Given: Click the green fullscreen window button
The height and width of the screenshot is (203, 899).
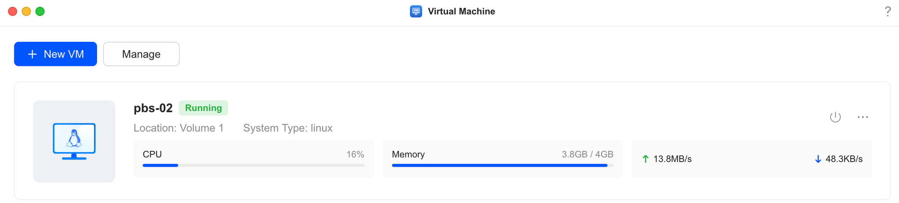Looking at the screenshot, I should [x=40, y=11].
